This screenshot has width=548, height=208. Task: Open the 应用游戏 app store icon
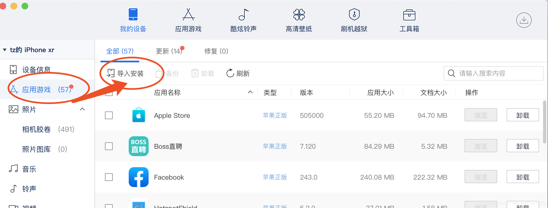coord(188,14)
